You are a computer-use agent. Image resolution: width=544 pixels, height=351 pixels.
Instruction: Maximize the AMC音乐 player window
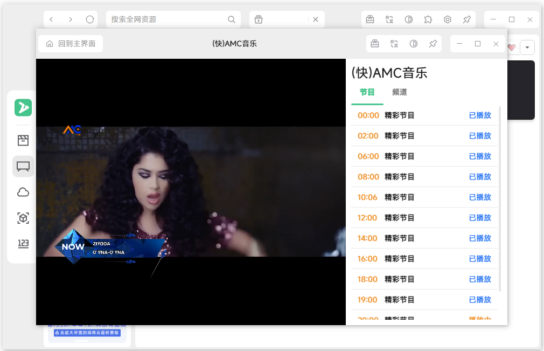[x=478, y=44]
